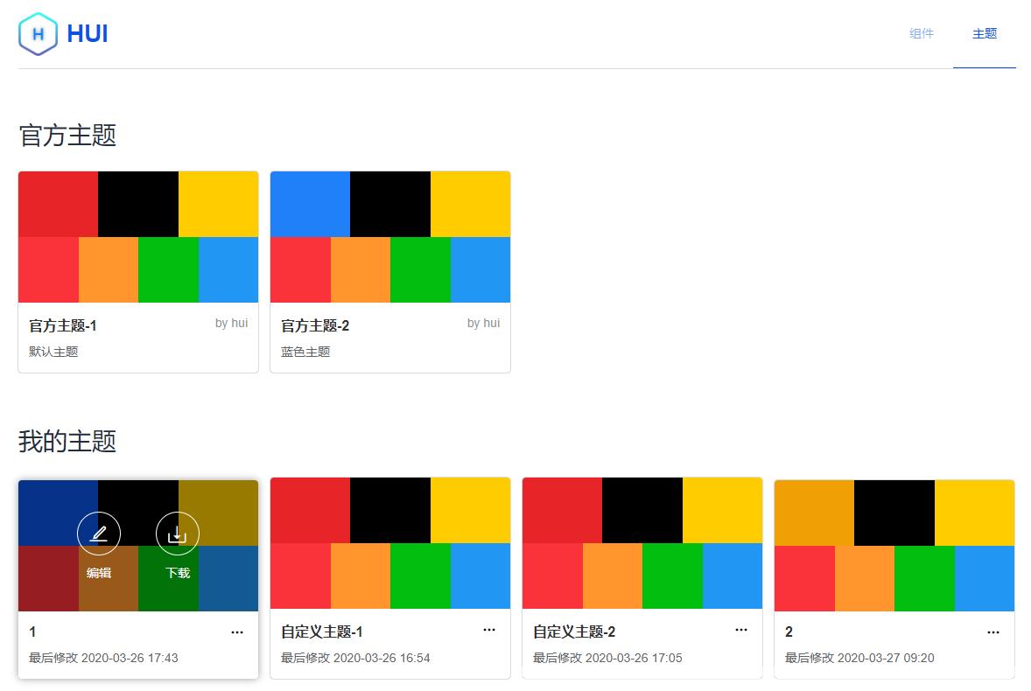Click the download icon on theme 1
This screenshot has width=1031, height=691.
click(178, 533)
